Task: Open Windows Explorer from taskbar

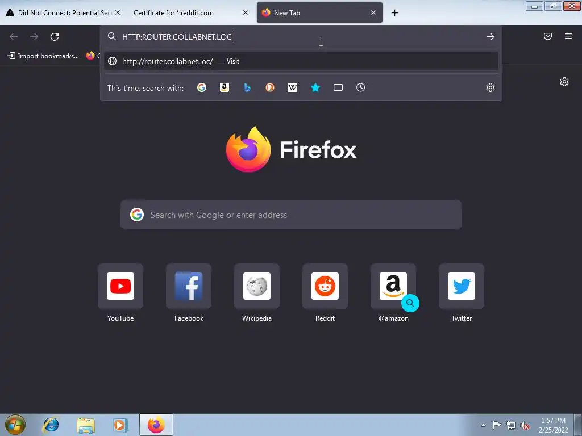Action: (86, 425)
